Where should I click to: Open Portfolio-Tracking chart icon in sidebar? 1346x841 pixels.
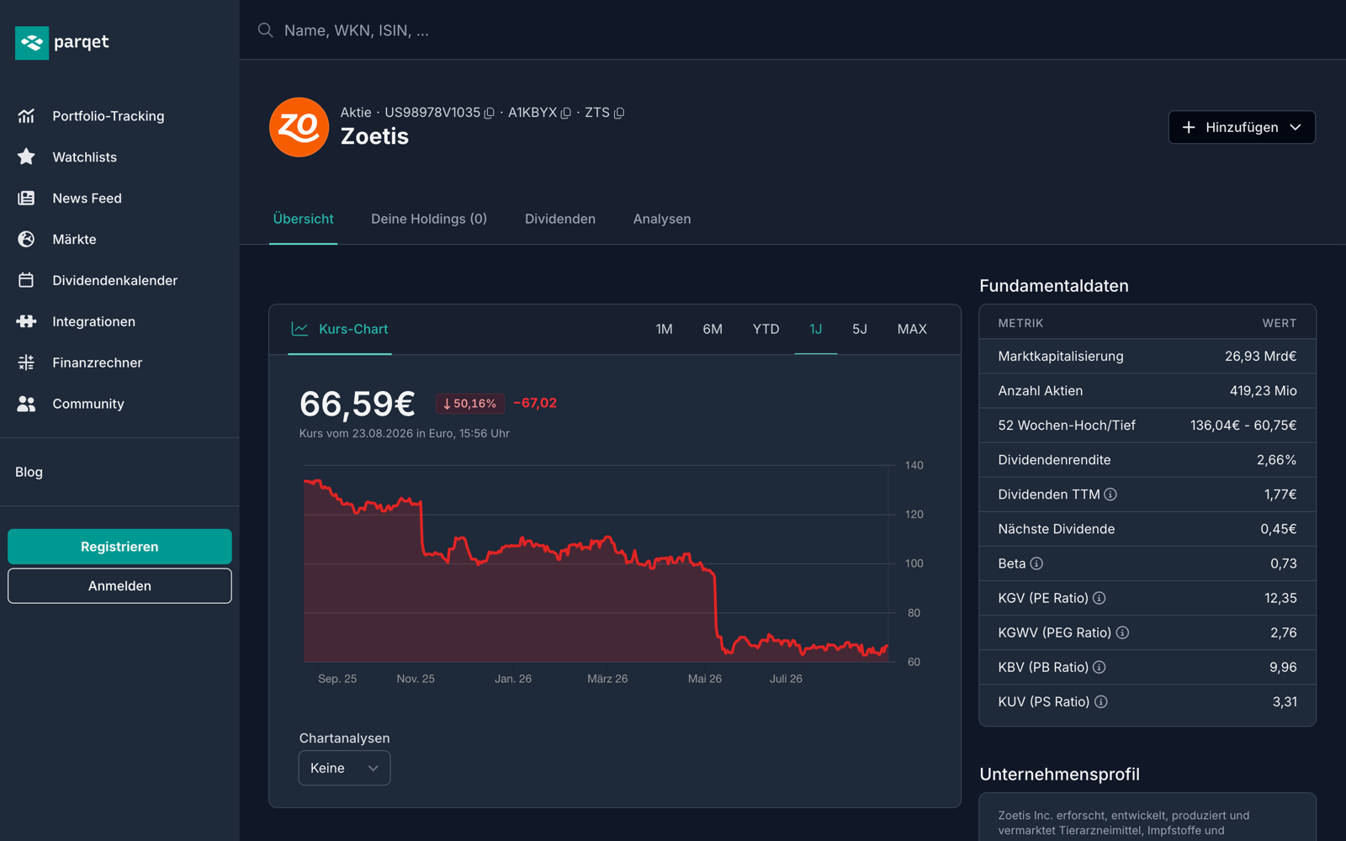tap(26, 116)
